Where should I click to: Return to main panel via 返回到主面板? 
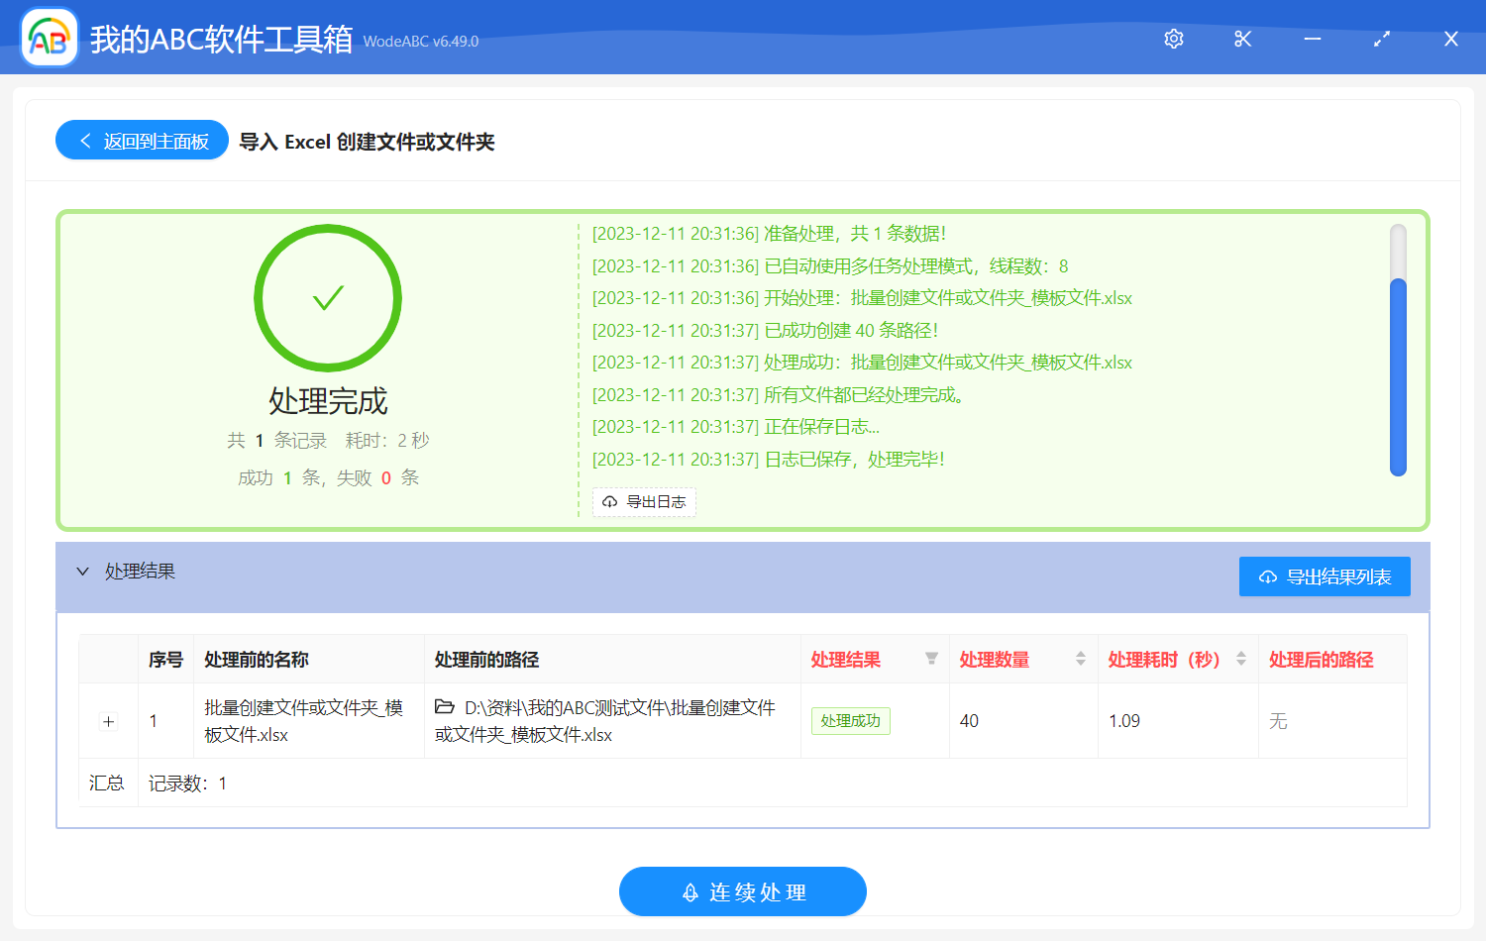142,140
